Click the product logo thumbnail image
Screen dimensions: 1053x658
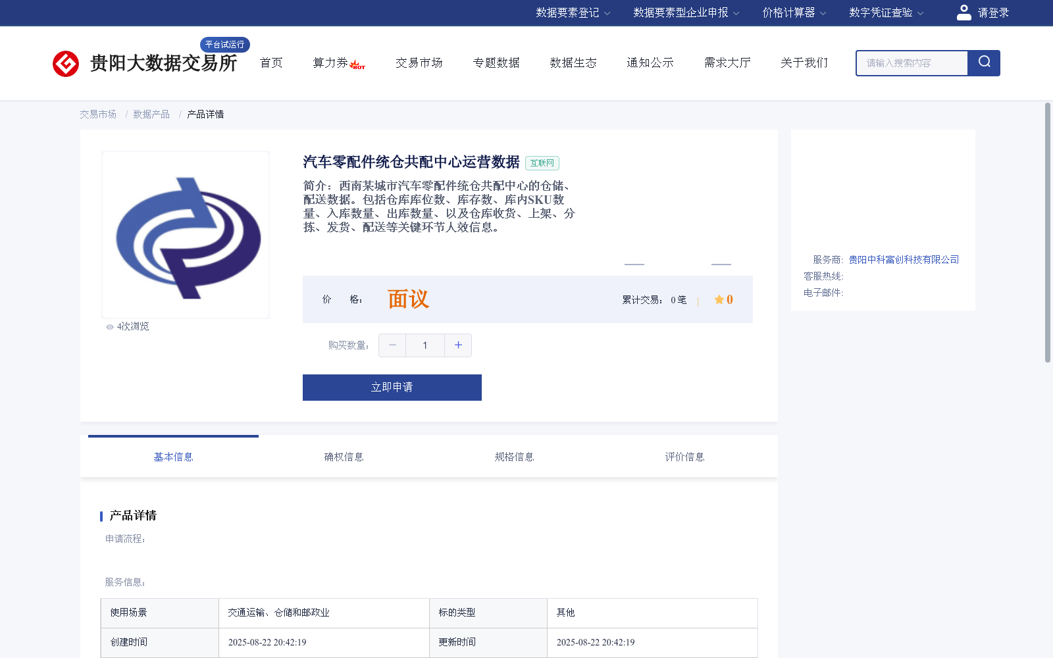(186, 235)
